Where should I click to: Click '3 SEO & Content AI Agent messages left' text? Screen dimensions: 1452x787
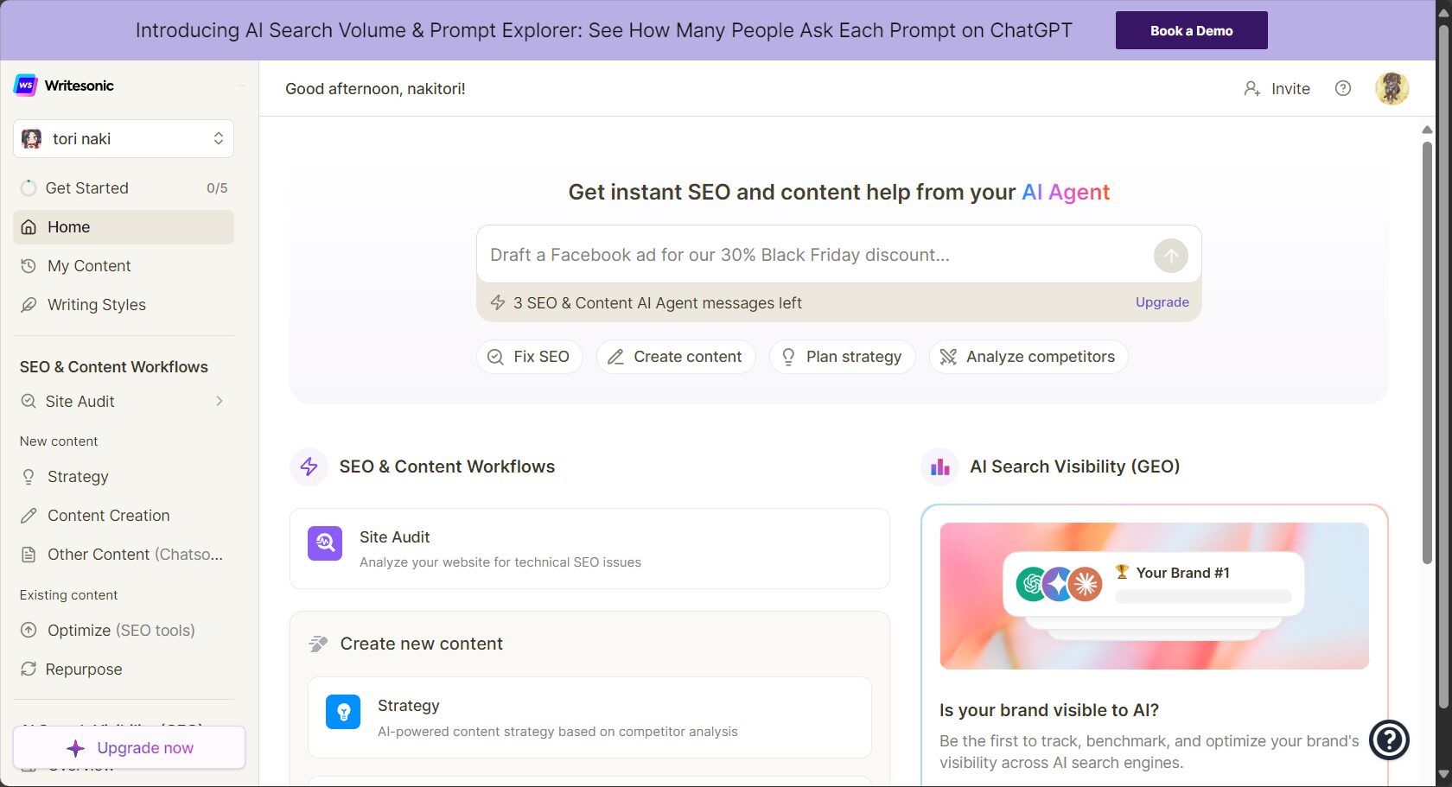coord(658,303)
